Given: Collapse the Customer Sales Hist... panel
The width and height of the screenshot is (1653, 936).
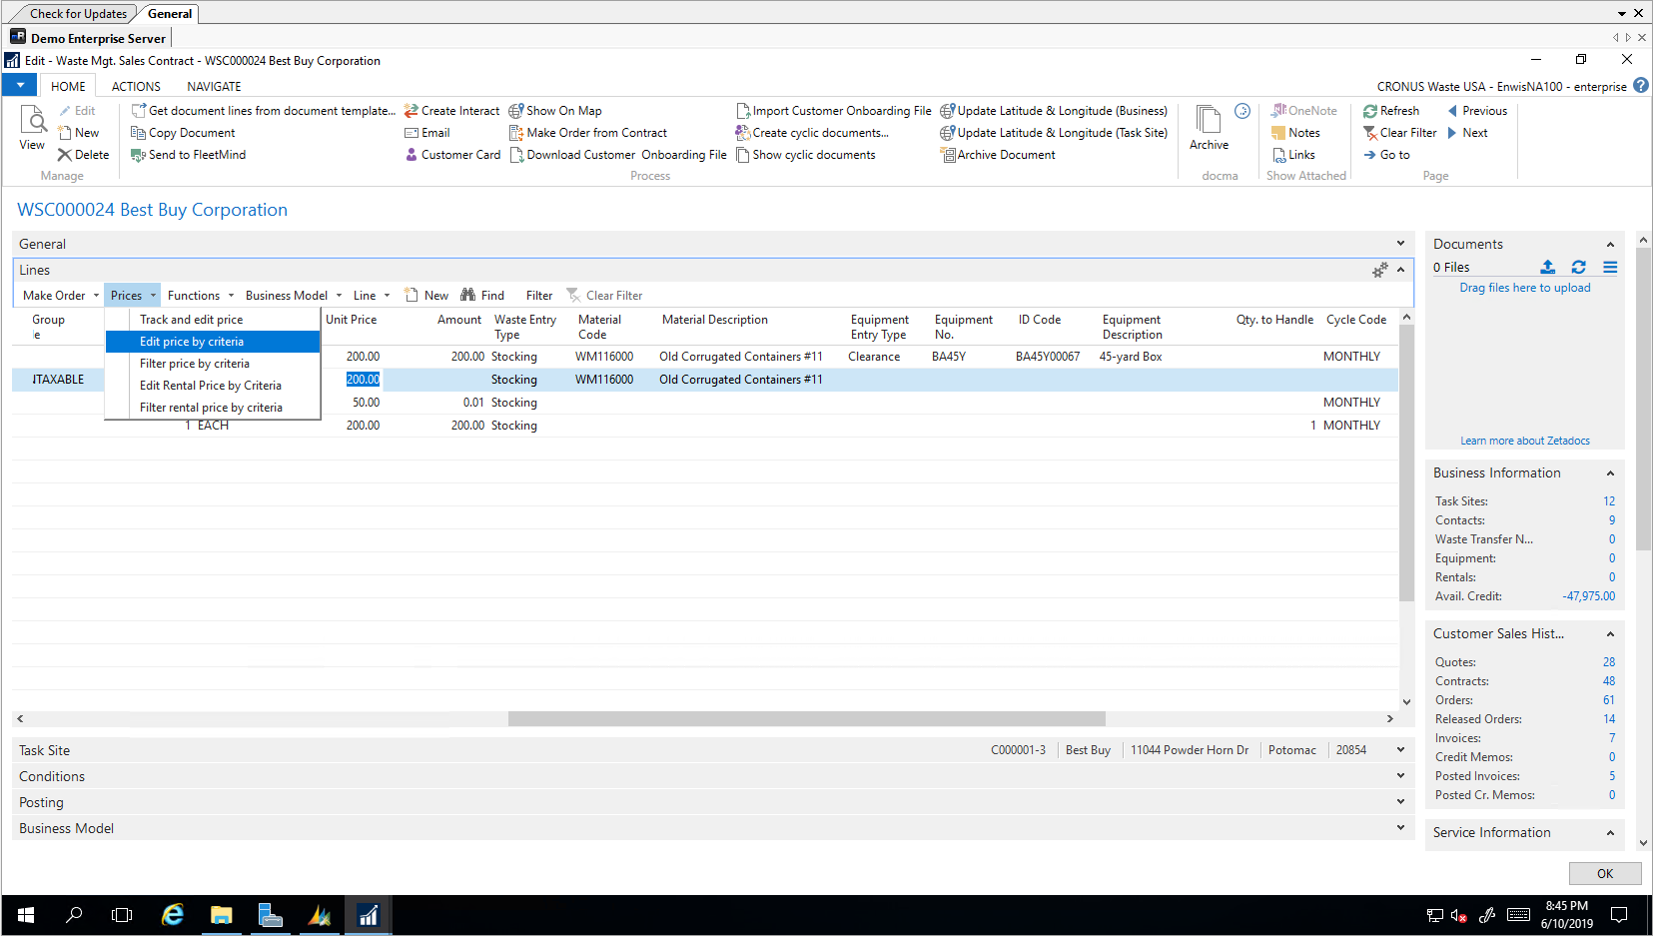Looking at the screenshot, I should click(1610, 634).
